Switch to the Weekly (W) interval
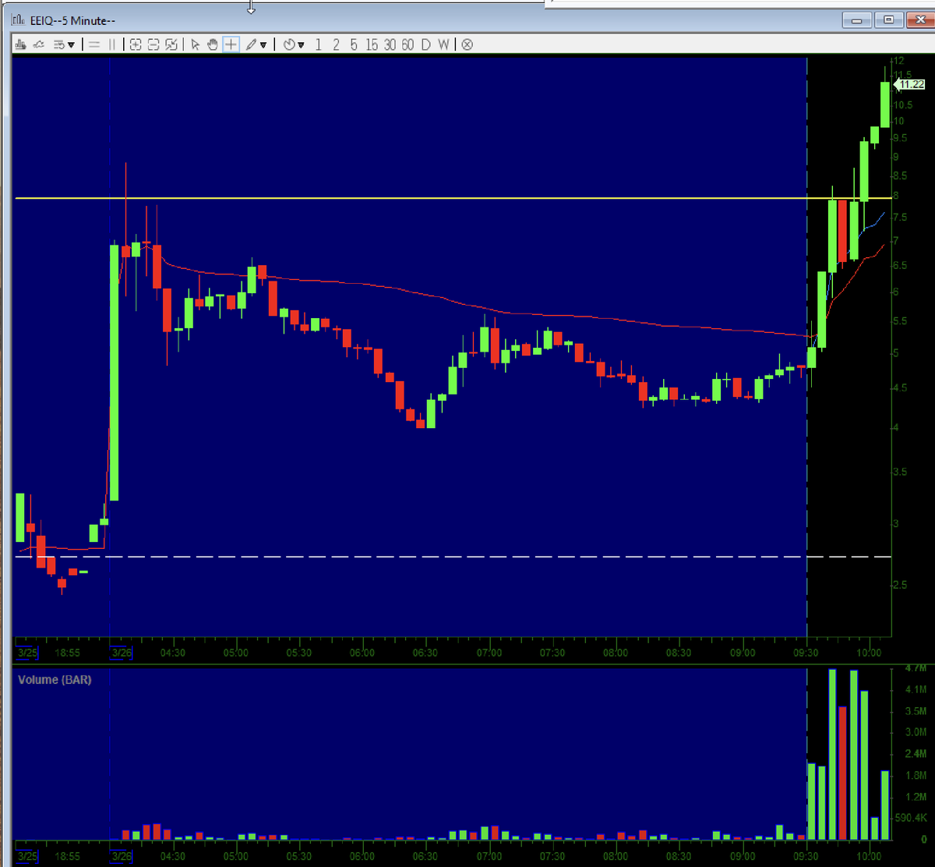935x867 pixels. tap(443, 44)
